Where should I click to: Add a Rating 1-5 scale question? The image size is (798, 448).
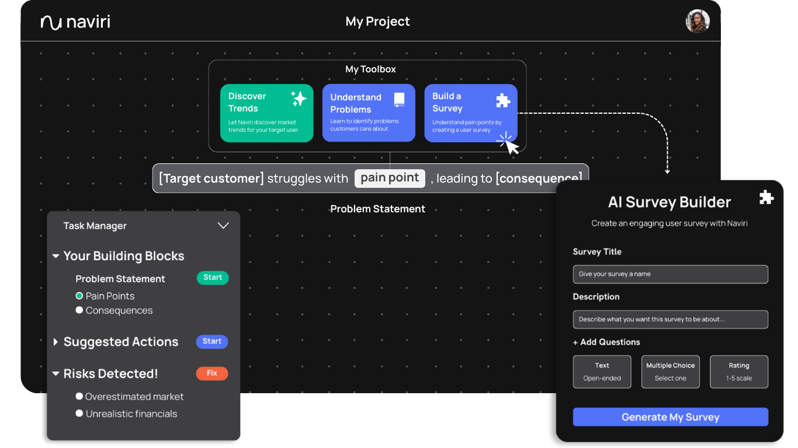(x=739, y=372)
